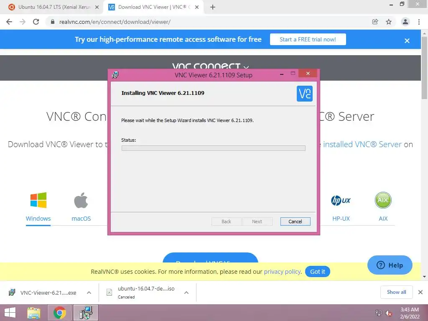Viewport: 428px width, 321px height.
Task: Minimize the VNC Viewer Setup window
Action: (x=281, y=74)
